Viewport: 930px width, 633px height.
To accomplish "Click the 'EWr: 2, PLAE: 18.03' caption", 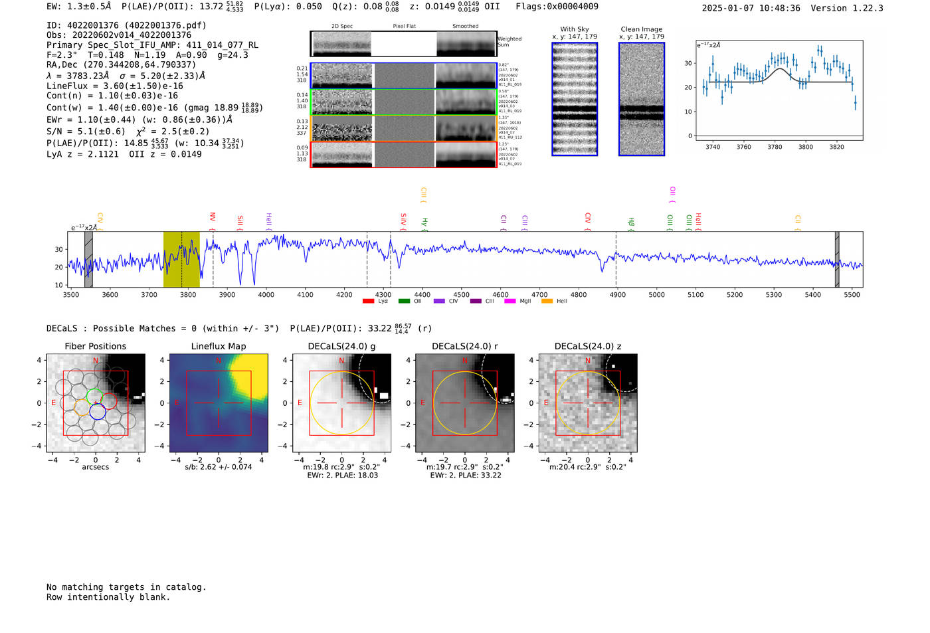I will pos(343,476).
